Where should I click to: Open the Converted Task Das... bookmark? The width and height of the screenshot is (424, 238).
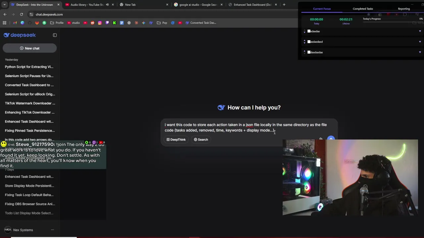point(200,23)
